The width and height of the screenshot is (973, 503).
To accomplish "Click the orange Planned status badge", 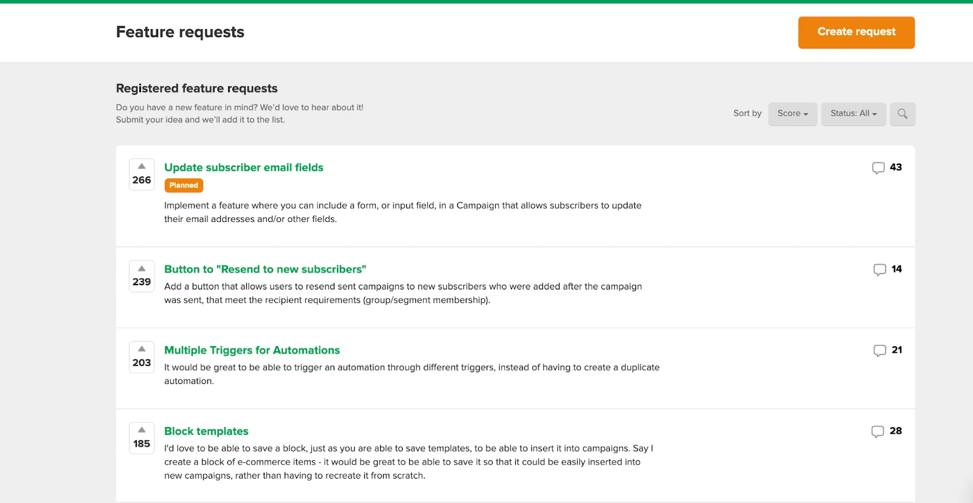I will click(x=184, y=186).
